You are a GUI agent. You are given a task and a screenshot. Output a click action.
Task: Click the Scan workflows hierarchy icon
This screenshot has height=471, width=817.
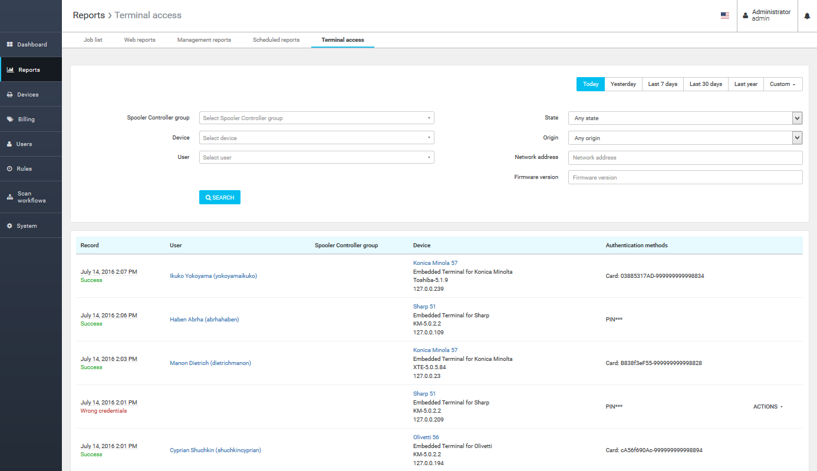click(10, 197)
